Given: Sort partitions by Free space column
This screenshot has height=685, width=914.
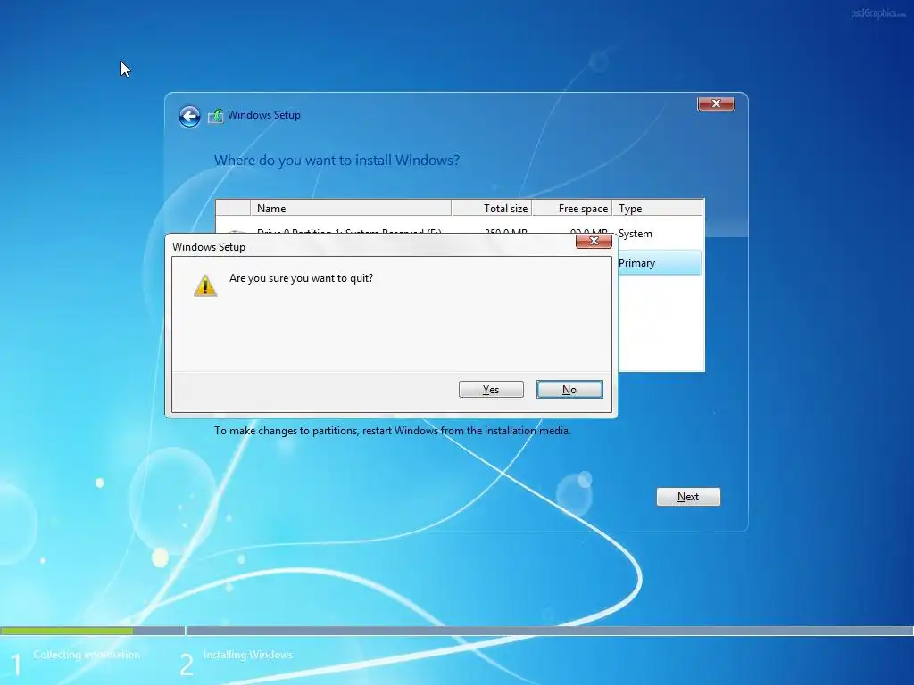Looking at the screenshot, I should [572, 208].
